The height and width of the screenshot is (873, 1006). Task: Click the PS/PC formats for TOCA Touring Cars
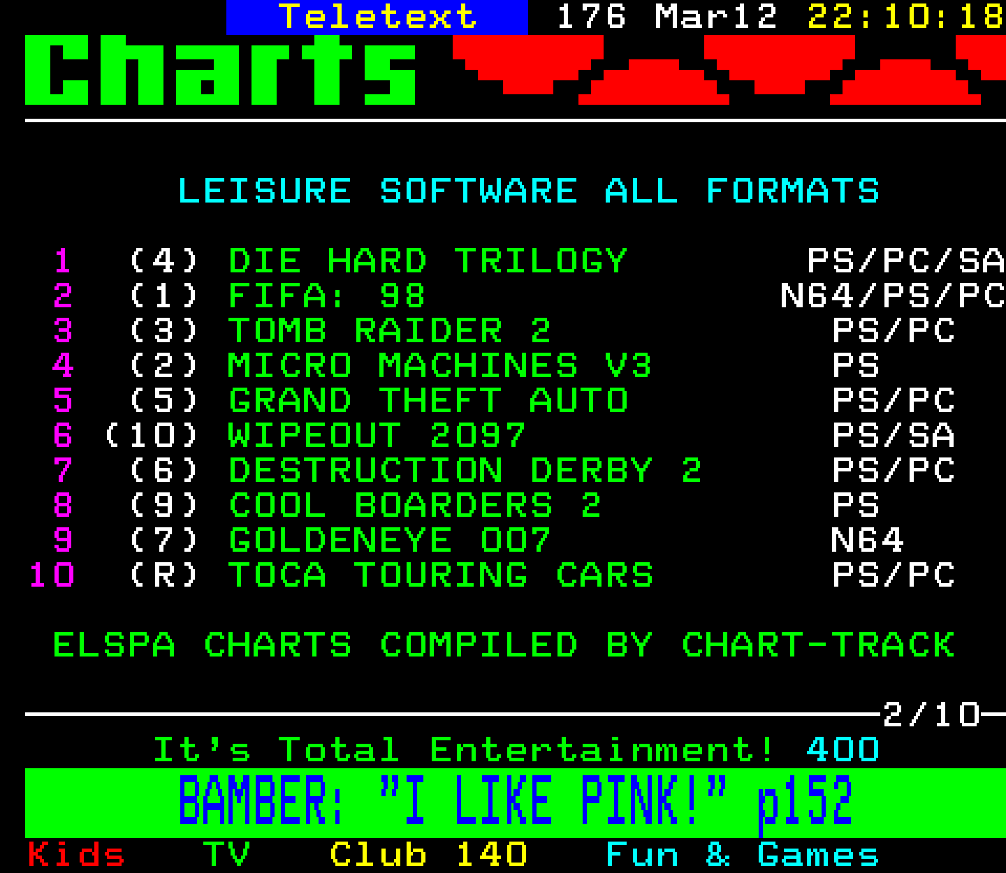click(x=894, y=575)
